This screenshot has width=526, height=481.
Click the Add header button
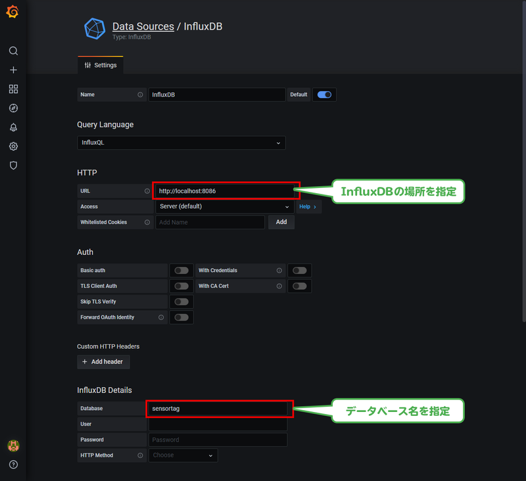(103, 362)
